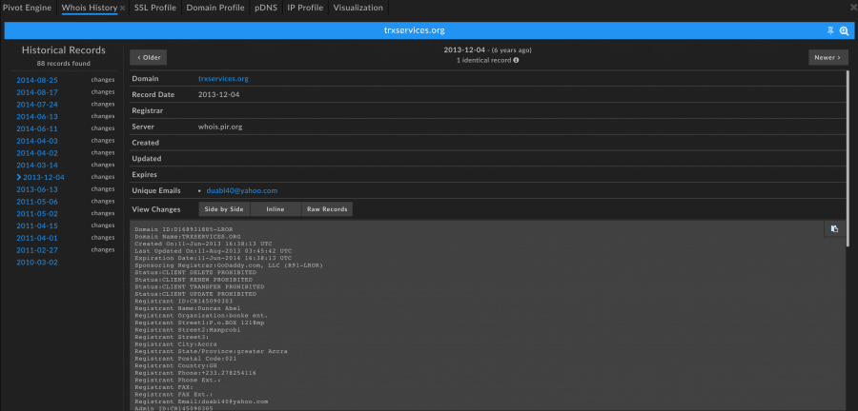Close the panel with top-right X
858x411 pixels.
coord(854,8)
